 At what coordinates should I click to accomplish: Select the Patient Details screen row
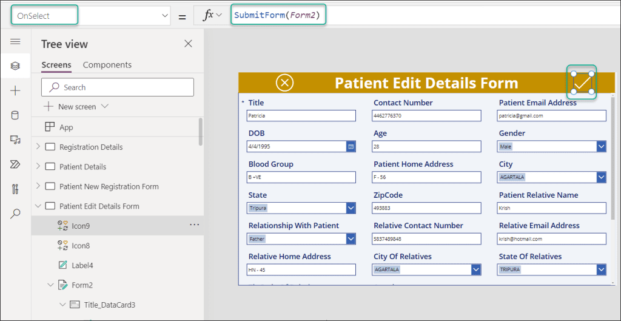point(117,167)
